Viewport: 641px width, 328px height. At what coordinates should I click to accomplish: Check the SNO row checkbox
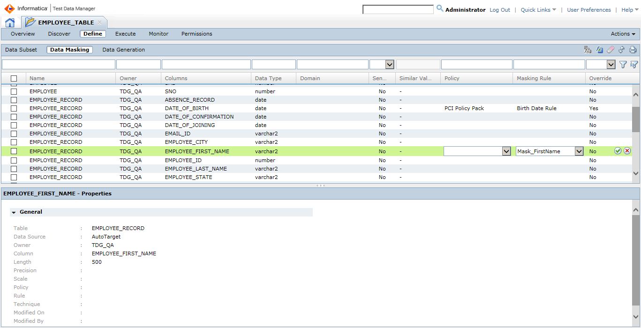(x=14, y=91)
